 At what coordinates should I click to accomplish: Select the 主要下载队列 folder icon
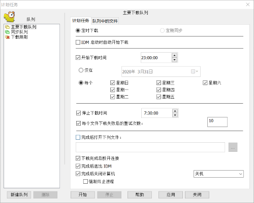pyautogui.click(x=7, y=27)
